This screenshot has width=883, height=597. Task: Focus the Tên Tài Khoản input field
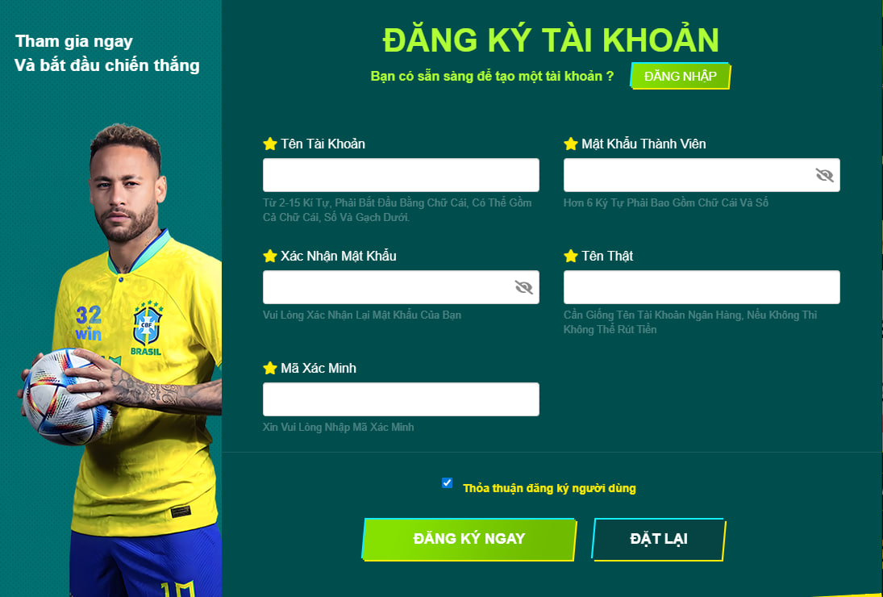pos(401,175)
